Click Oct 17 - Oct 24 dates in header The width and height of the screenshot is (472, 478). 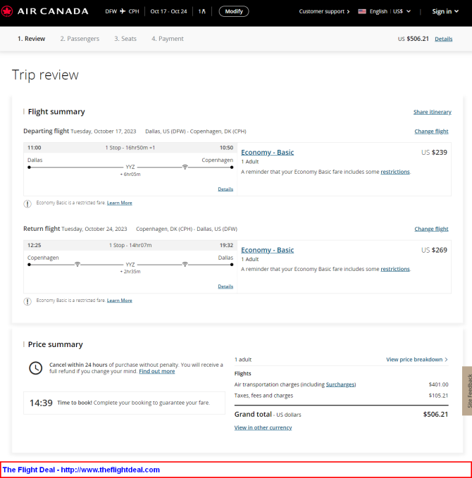168,11
